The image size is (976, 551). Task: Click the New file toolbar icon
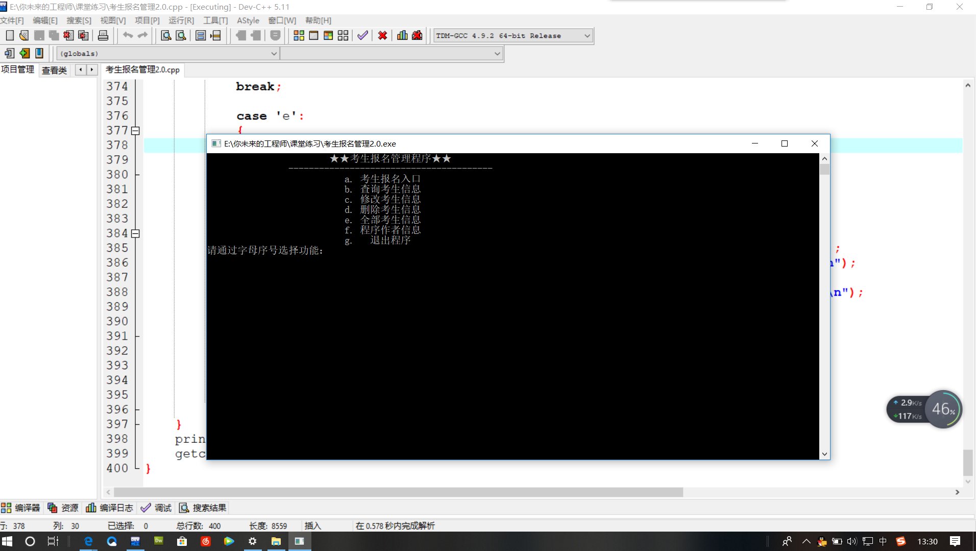coord(10,35)
